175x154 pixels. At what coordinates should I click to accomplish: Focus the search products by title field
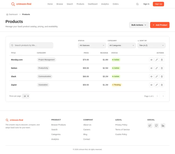31,45
